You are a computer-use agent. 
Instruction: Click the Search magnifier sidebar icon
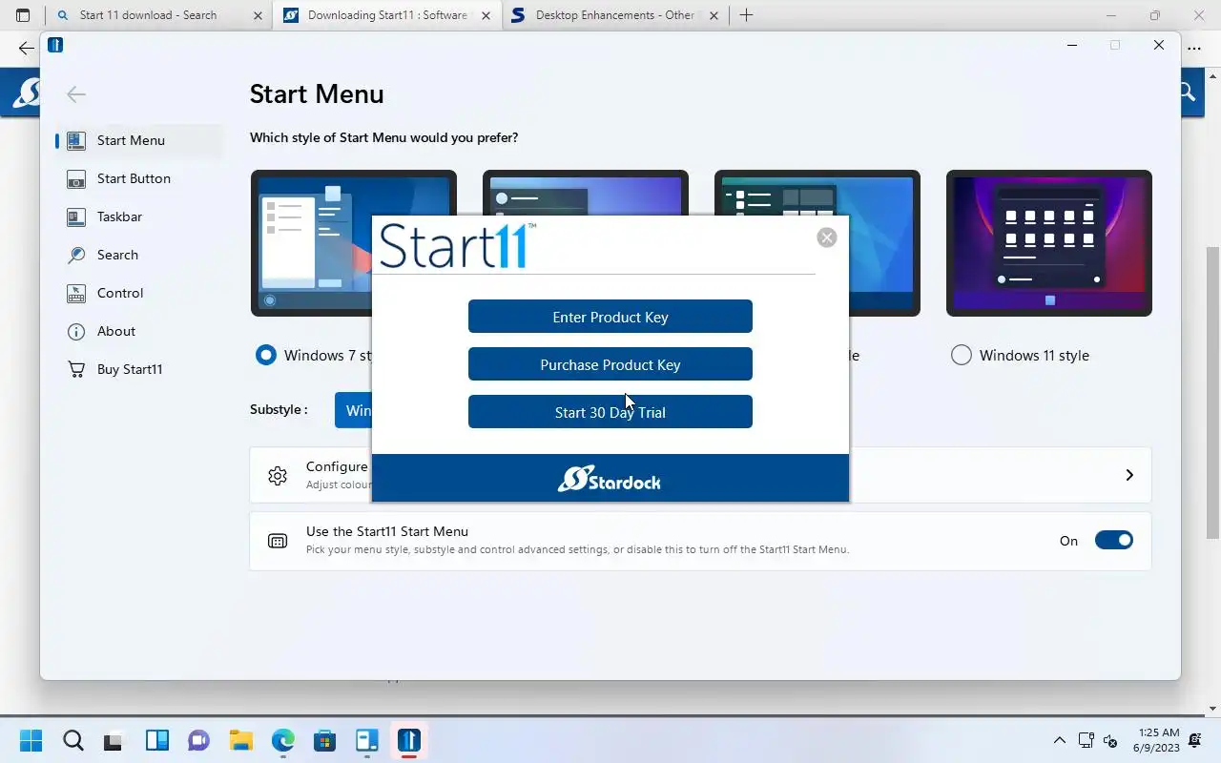[x=76, y=255]
